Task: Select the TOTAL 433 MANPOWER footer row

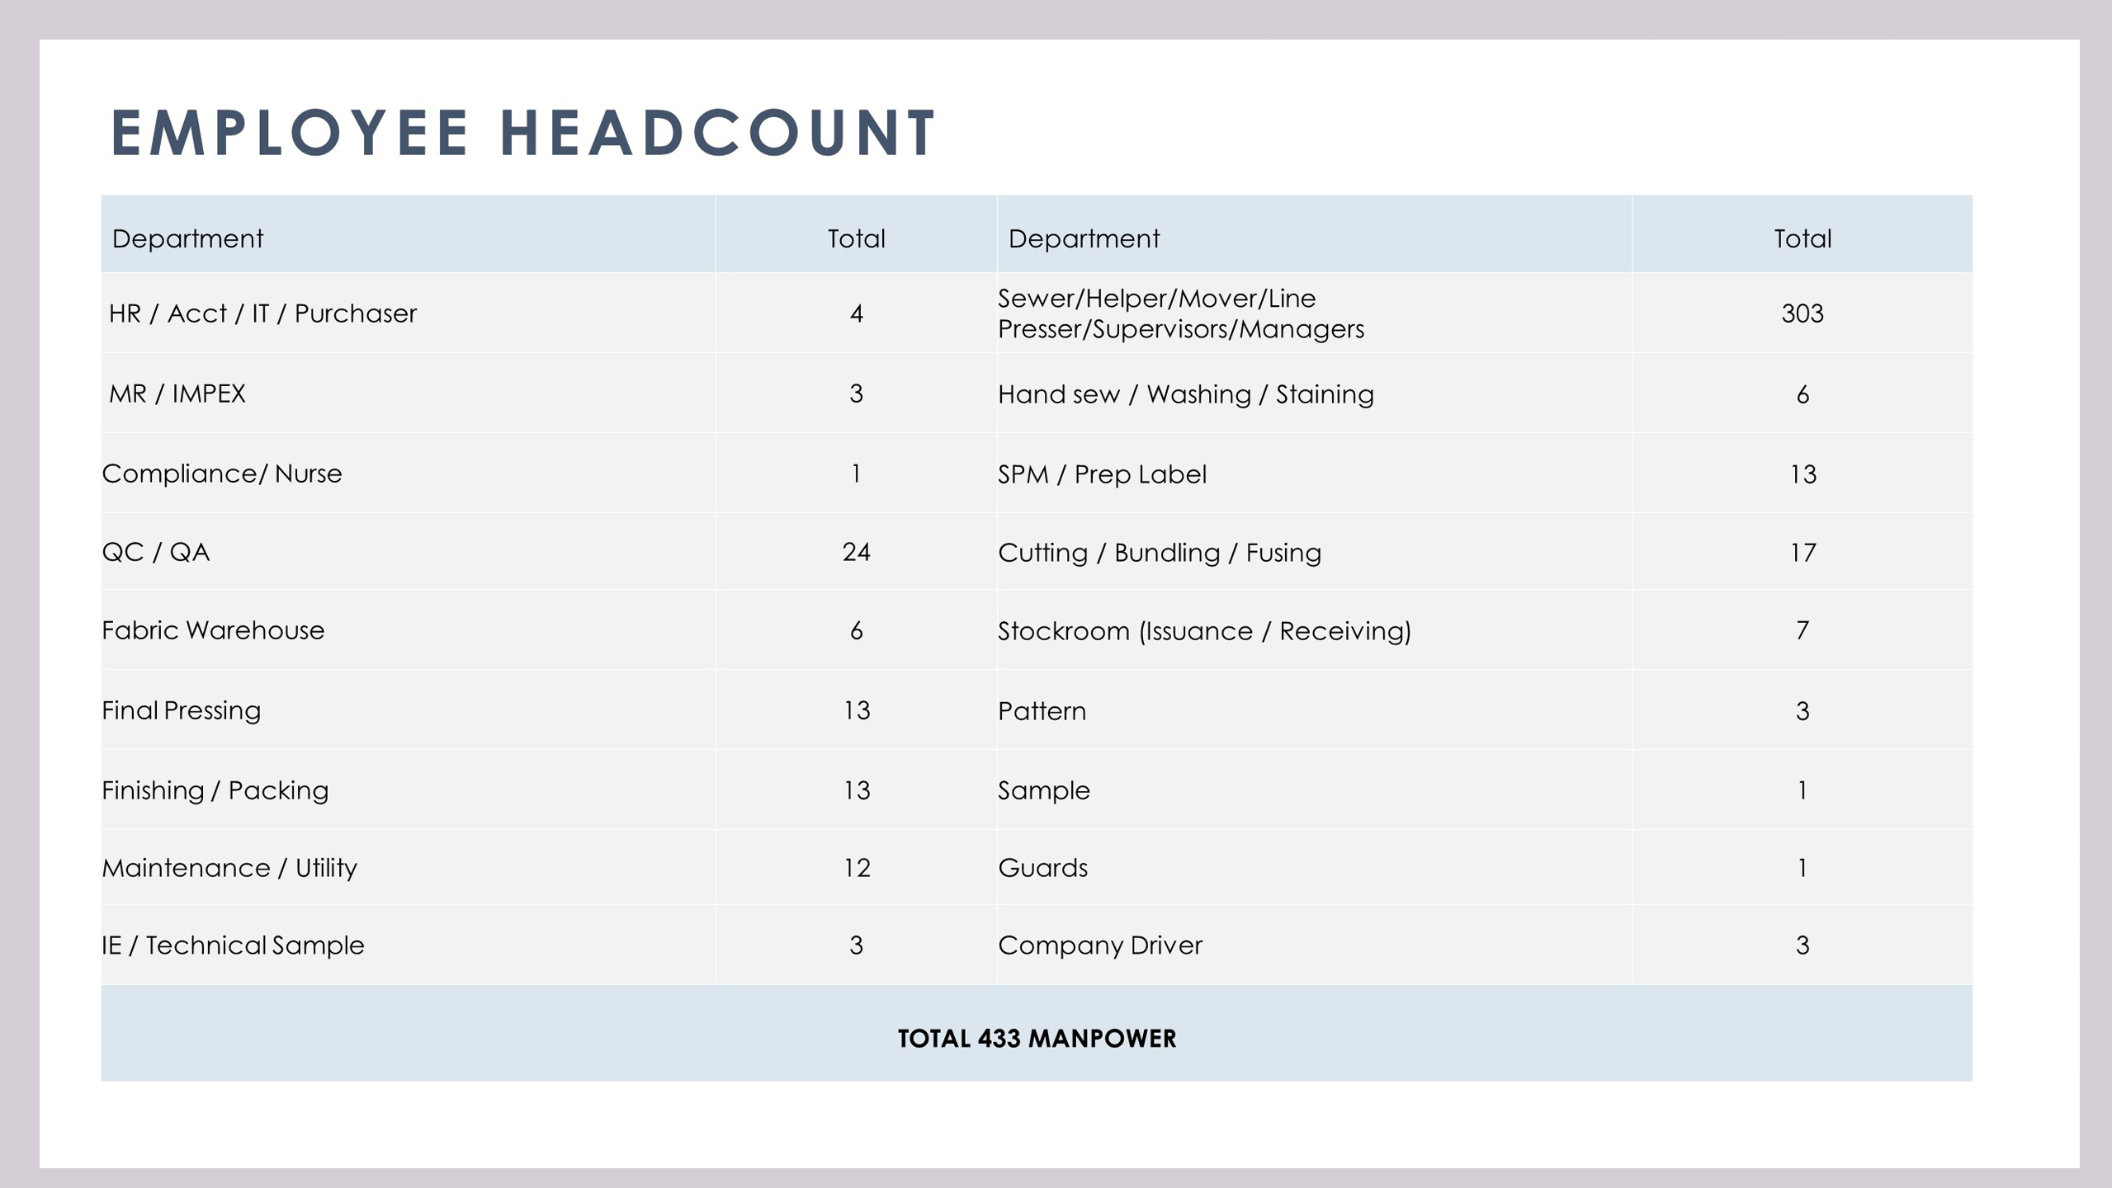Action: [1037, 1038]
